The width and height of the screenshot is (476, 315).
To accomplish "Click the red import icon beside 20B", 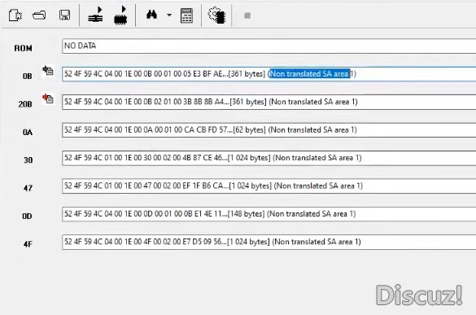I will (48, 98).
